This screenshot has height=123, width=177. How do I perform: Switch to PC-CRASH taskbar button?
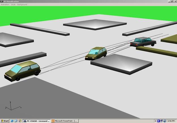[x=37, y=121]
